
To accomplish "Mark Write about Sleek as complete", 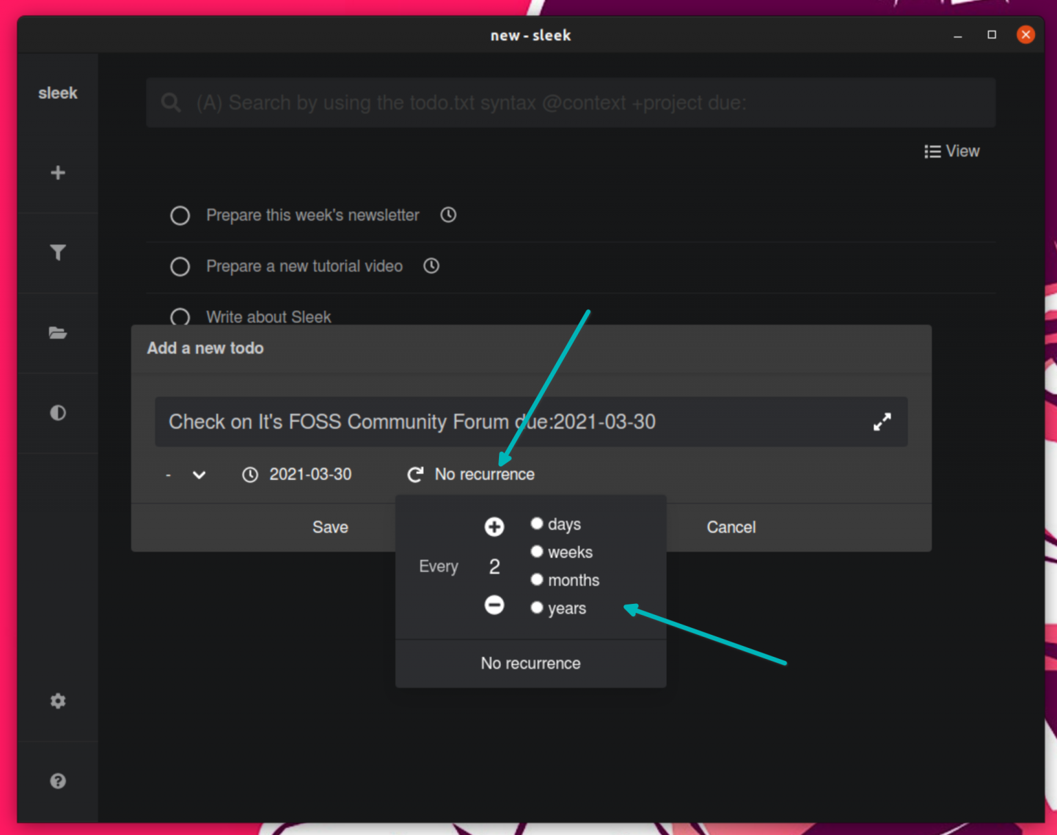I will click(x=180, y=317).
